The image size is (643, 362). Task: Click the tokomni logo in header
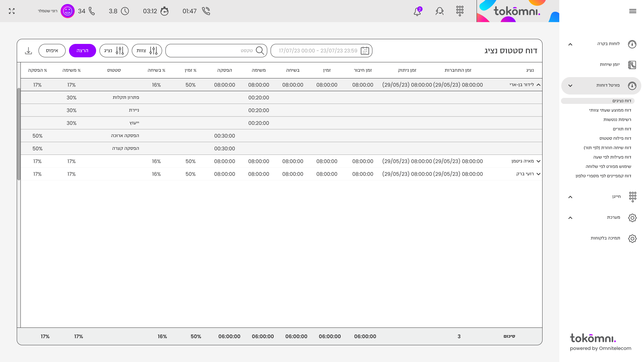tap(518, 11)
